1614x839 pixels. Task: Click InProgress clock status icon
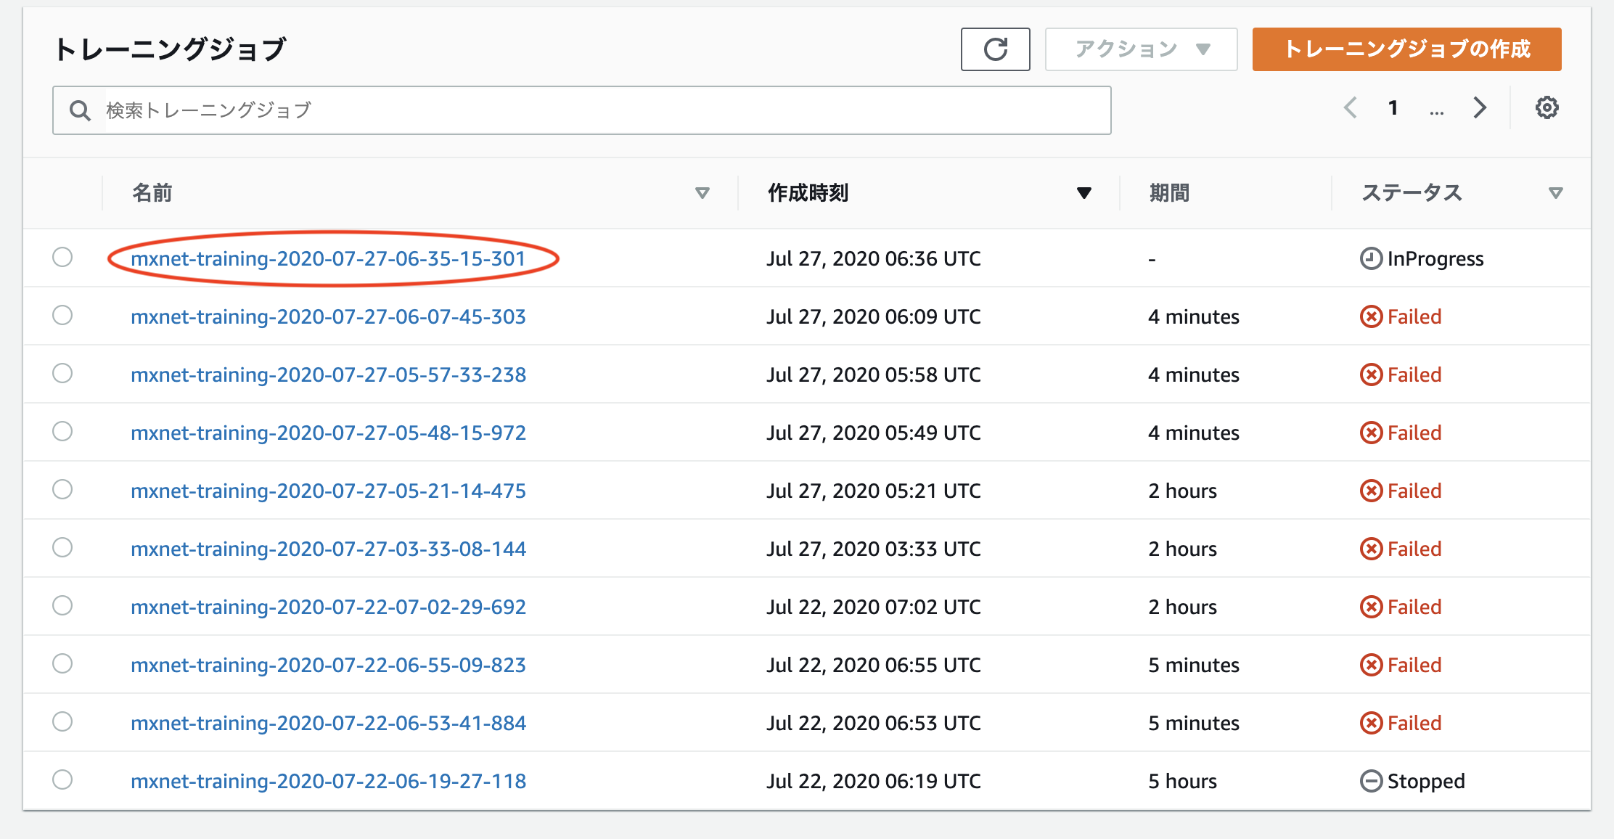1370,258
